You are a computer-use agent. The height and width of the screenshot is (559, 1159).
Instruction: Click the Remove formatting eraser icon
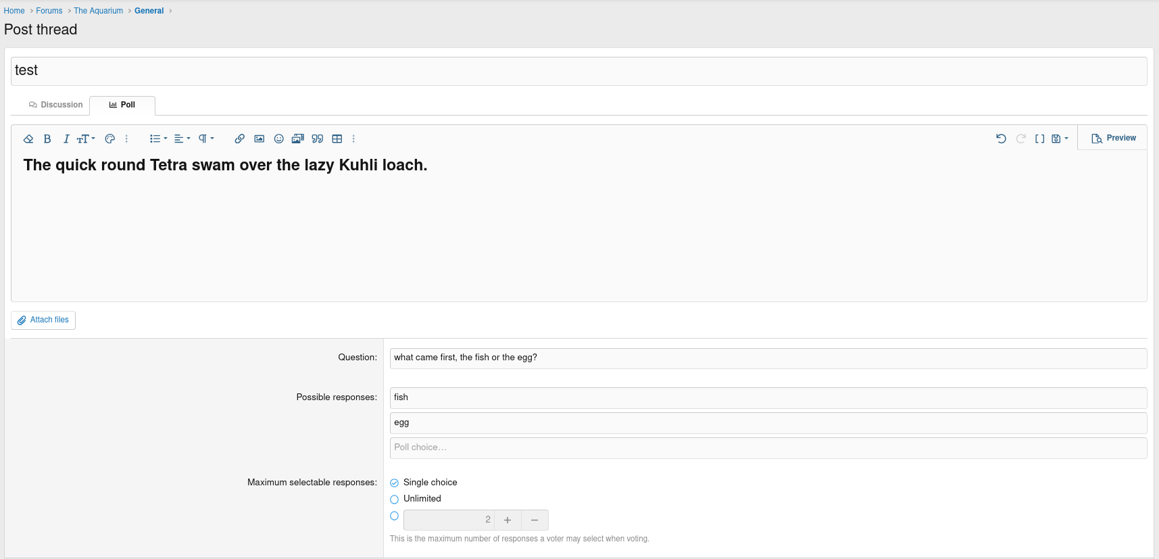[x=28, y=139]
